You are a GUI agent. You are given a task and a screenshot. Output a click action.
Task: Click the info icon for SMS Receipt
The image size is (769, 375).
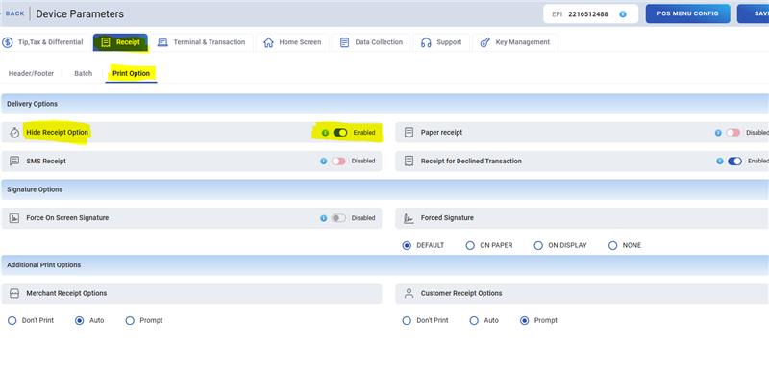click(x=323, y=161)
